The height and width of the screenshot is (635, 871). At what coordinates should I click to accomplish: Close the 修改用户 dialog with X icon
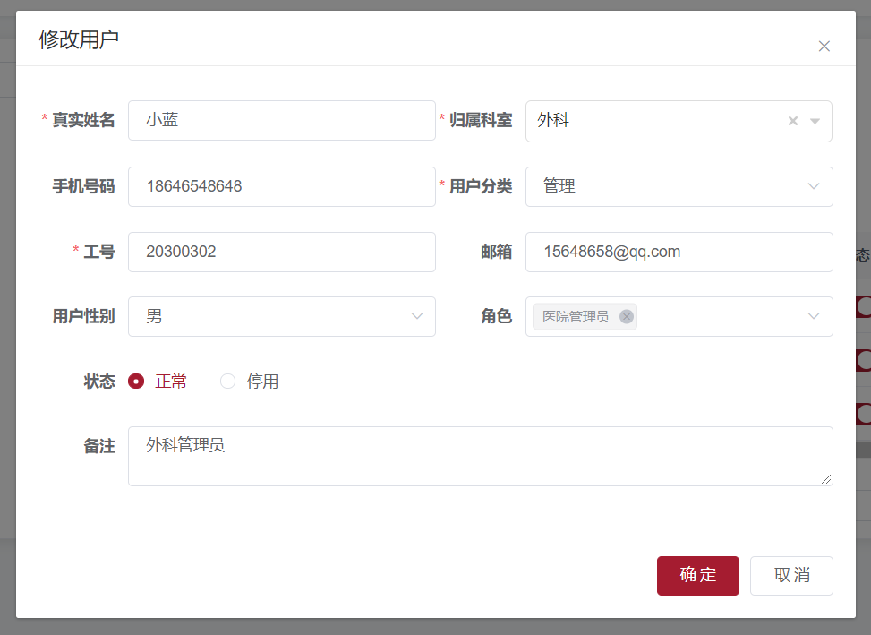(824, 46)
